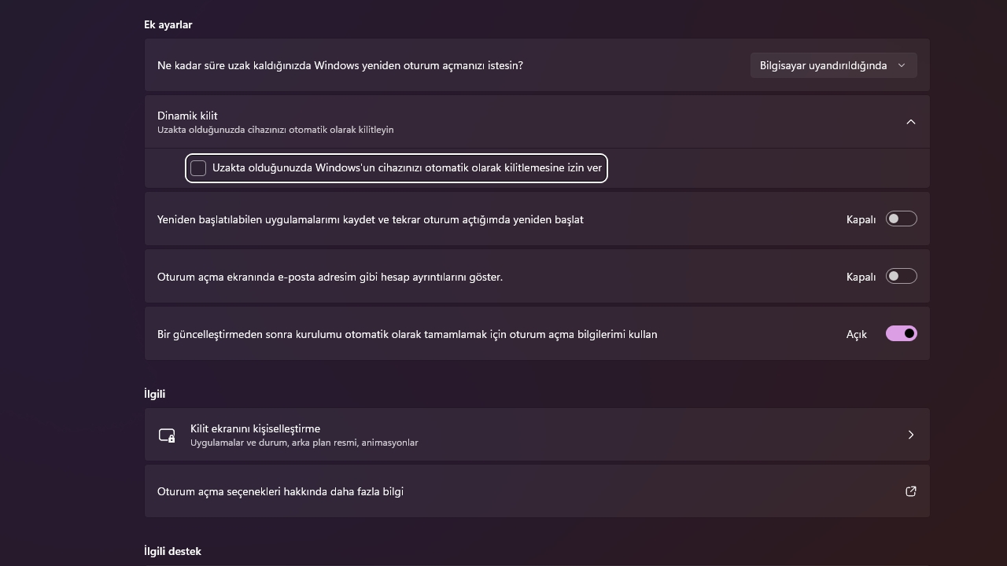The image size is (1007, 566).
Task: Click the "Uzakta olduğunuzda cihazınızı otomatik olarak kilitleyin" description
Action: pos(275,130)
